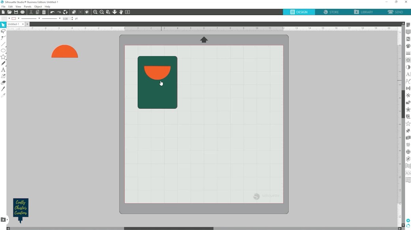Open the Panels menu
The height and width of the screenshot is (230, 411).
(x=27, y=7)
